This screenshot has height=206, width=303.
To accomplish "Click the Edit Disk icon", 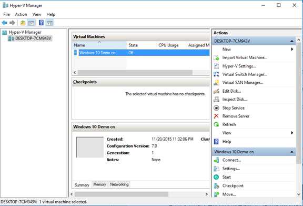I will [x=216, y=91].
